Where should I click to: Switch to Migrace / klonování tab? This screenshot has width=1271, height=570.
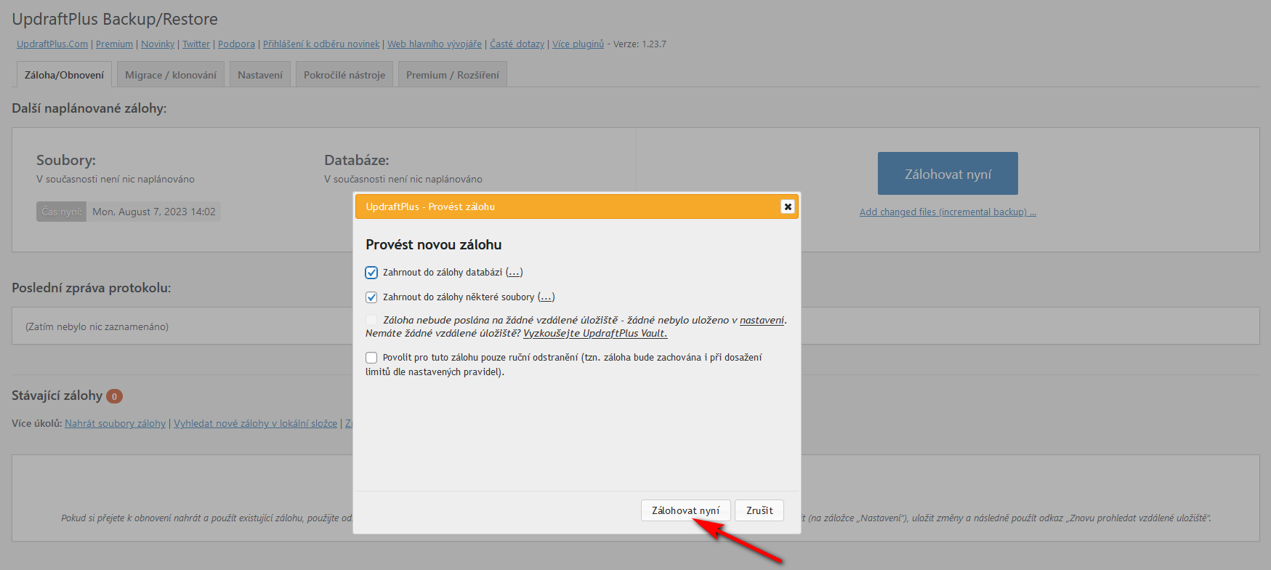pyautogui.click(x=171, y=75)
